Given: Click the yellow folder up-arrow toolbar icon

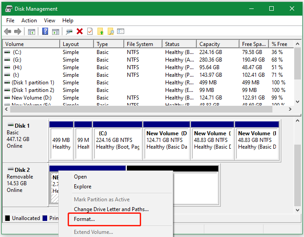Looking at the screenshot, I should (101, 31).
